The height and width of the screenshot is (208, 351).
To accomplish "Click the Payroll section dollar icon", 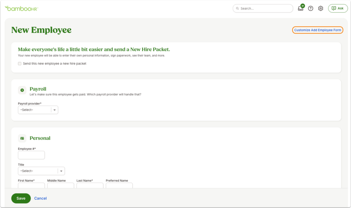I will pos(22,90).
